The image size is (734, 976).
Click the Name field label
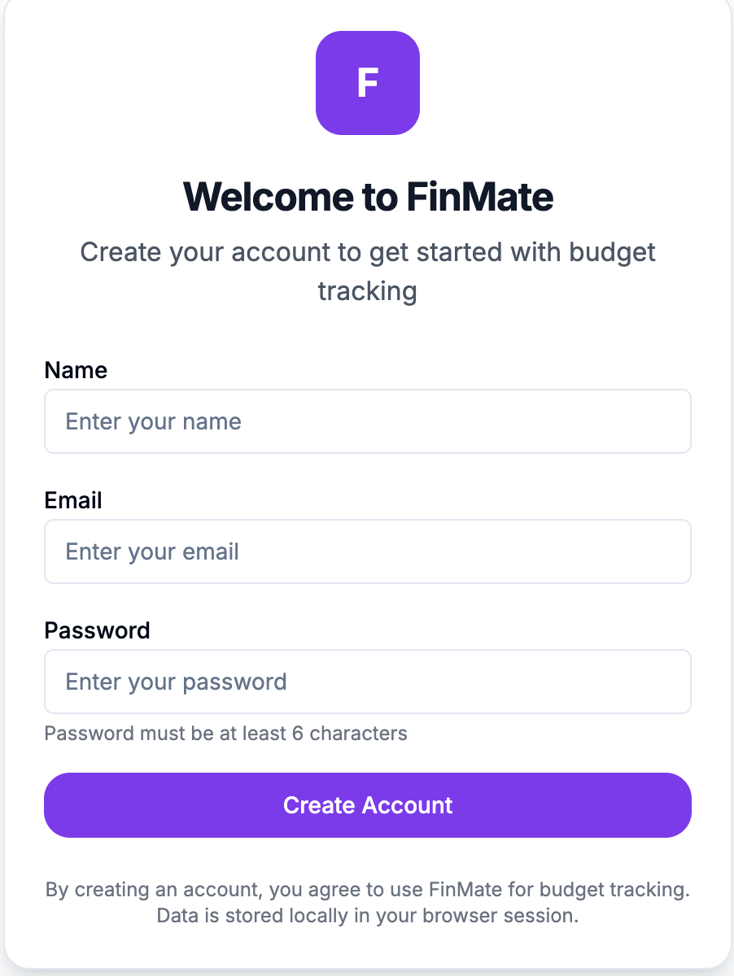click(x=76, y=370)
